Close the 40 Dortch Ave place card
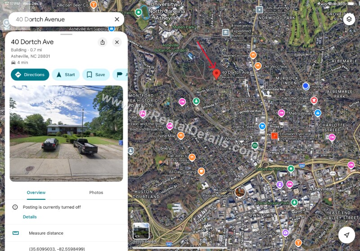Image resolution: width=360 pixels, height=251 pixels. pyautogui.click(x=117, y=42)
